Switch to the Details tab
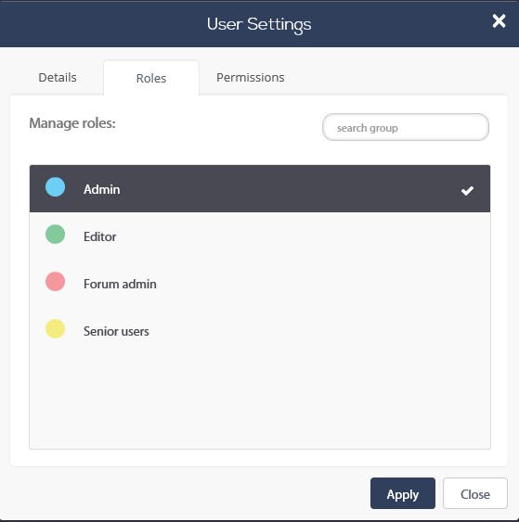This screenshot has height=522, width=519. (58, 78)
